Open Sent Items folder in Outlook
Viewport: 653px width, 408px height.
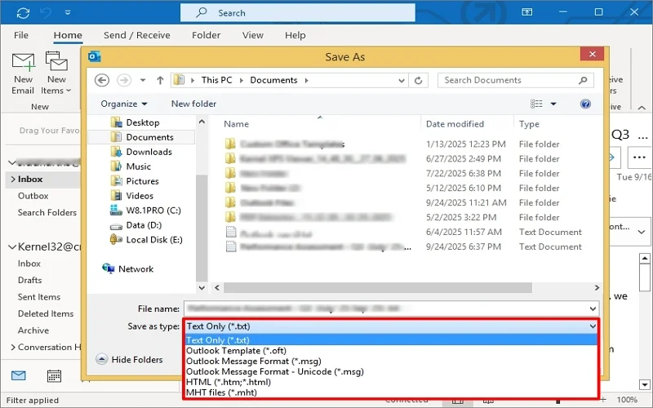tap(38, 297)
